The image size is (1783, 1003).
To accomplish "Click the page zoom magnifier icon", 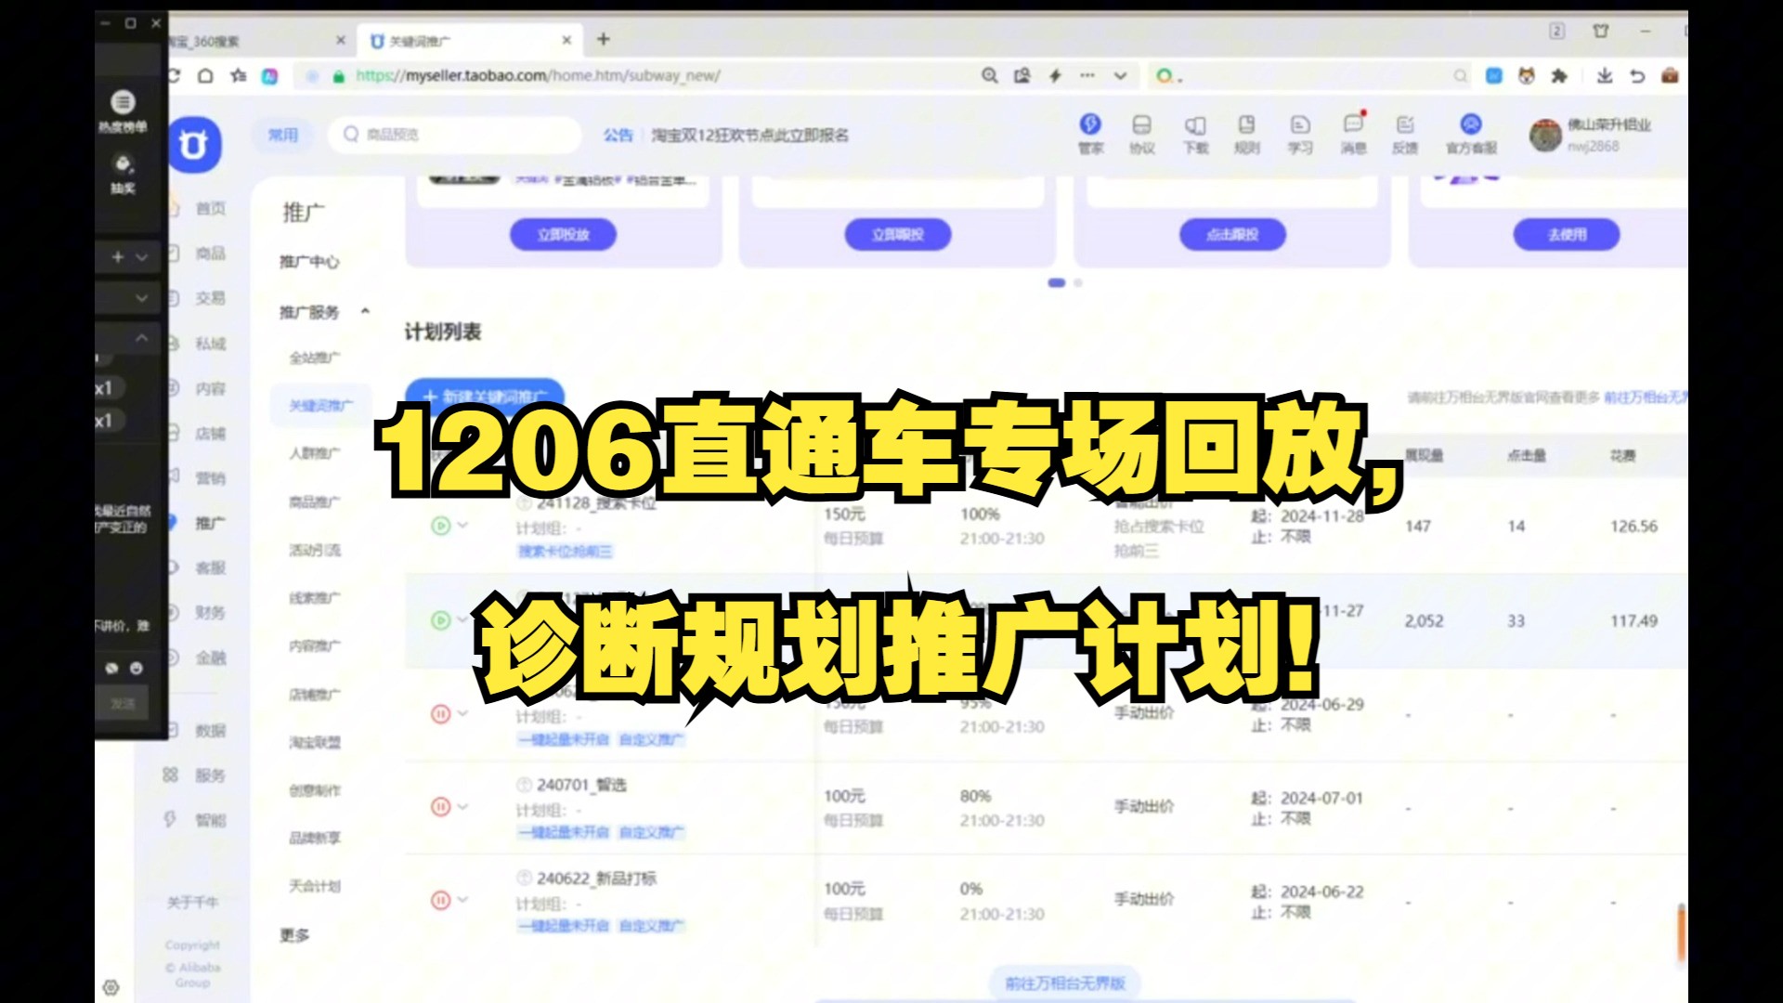I will click(990, 76).
